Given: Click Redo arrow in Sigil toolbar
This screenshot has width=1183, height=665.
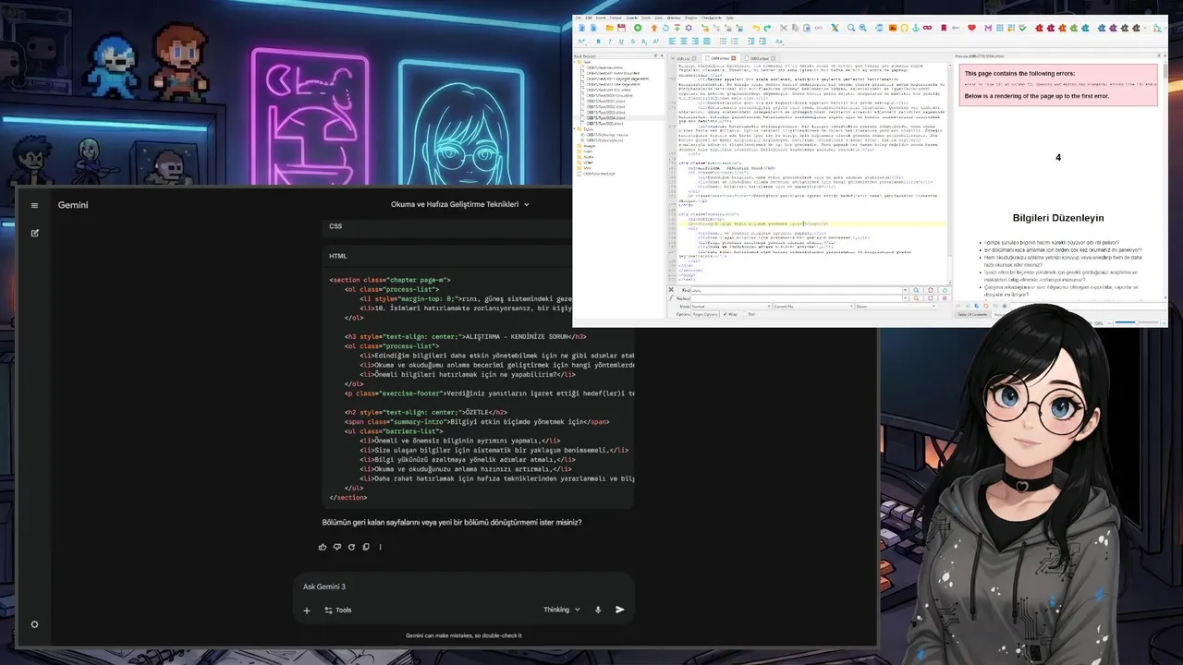Looking at the screenshot, I should (768, 28).
